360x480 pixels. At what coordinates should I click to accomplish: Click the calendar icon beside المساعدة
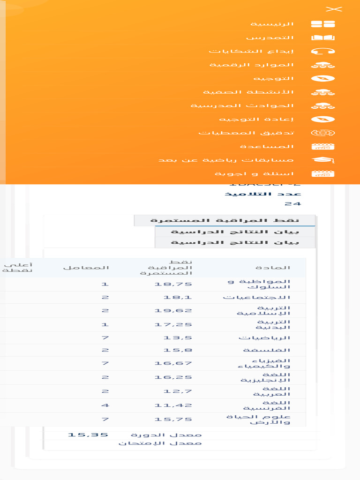tap(323, 146)
